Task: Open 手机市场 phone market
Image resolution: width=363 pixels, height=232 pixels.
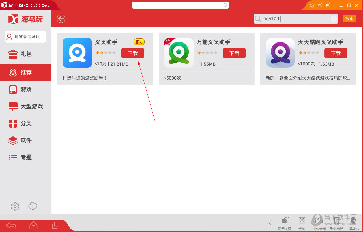Action: 336,223
